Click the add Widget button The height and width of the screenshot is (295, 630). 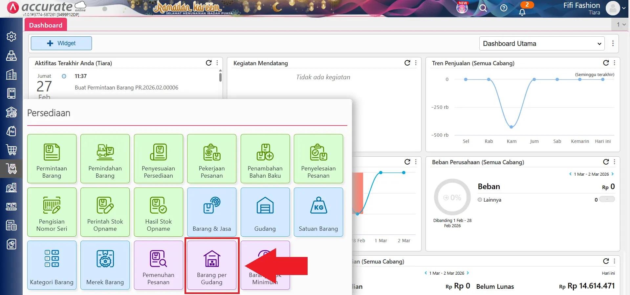[x=61, y=43]
